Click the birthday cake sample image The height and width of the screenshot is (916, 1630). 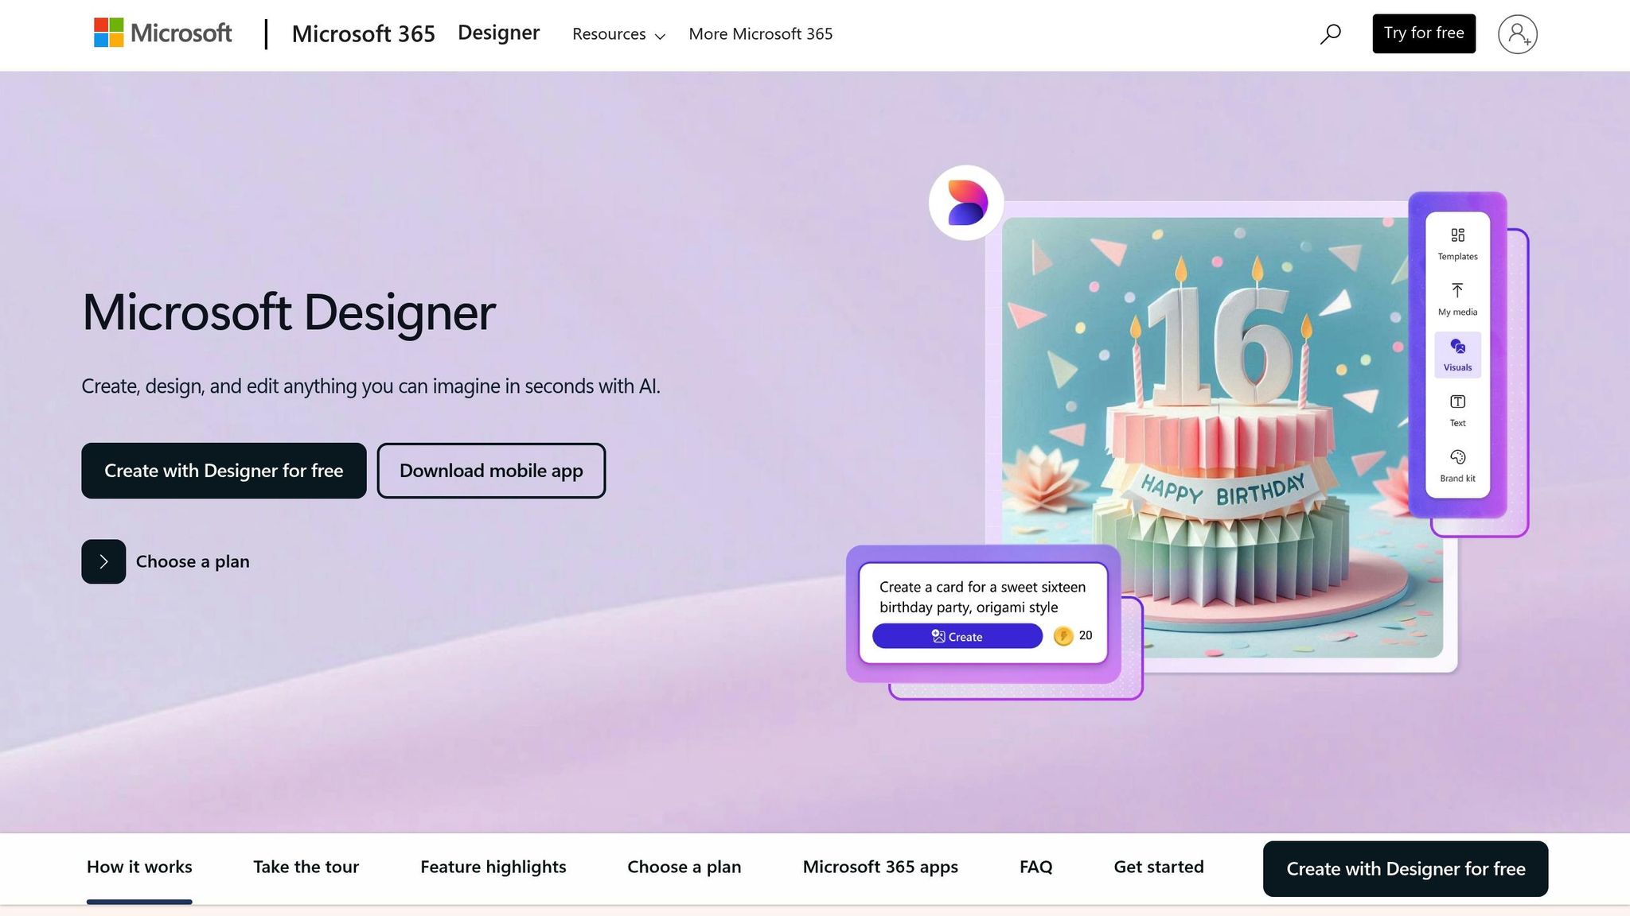pyautogui.click(x=1222, y=437)
